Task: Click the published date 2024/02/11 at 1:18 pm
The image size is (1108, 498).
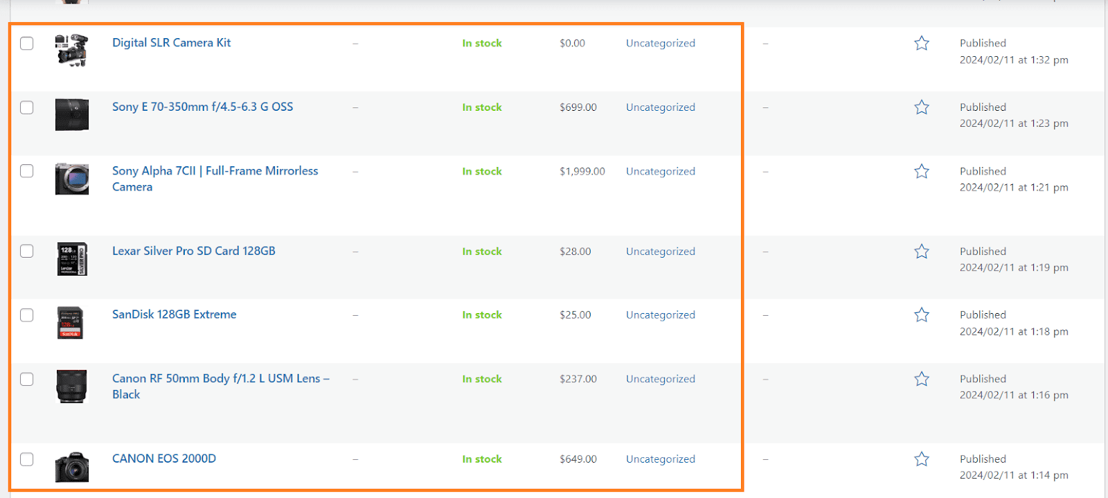Action: coord(1014,332)
